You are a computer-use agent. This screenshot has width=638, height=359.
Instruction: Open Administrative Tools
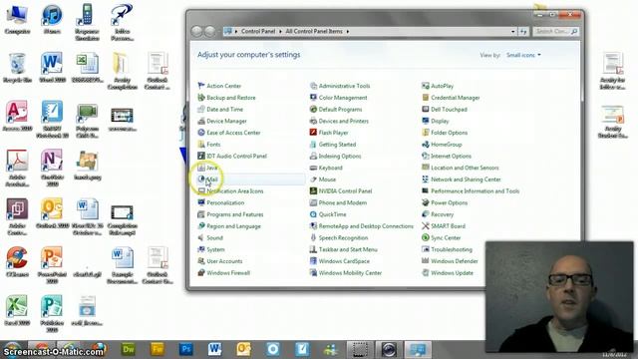coord(344,86)
